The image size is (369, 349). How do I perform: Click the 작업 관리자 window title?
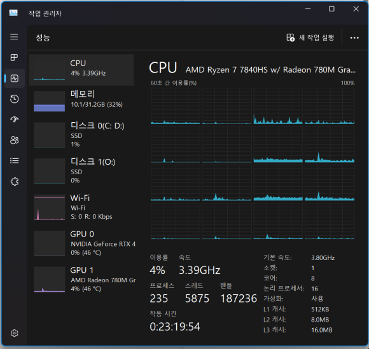(x=45, y=13)
